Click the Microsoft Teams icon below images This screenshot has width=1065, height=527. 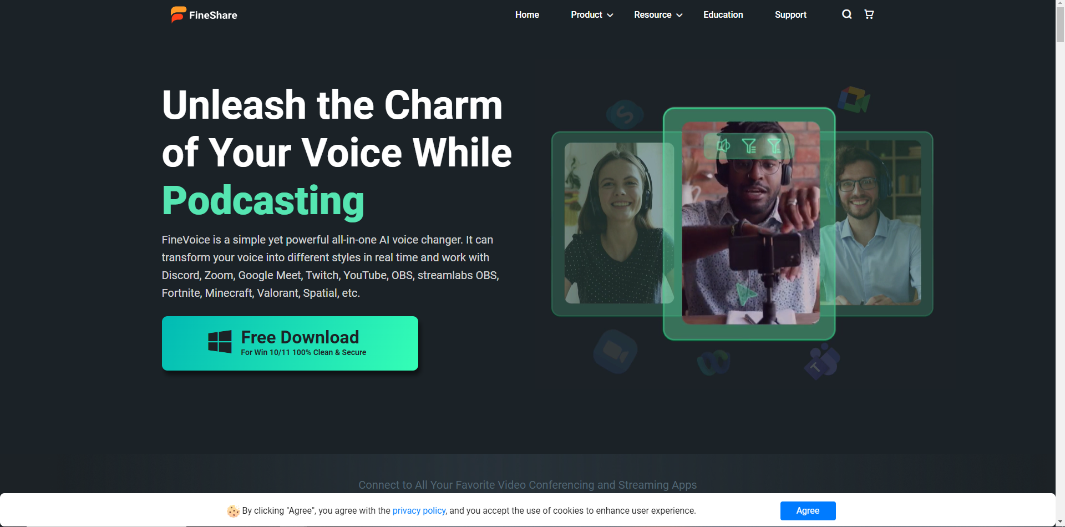[x=822, y=362]
